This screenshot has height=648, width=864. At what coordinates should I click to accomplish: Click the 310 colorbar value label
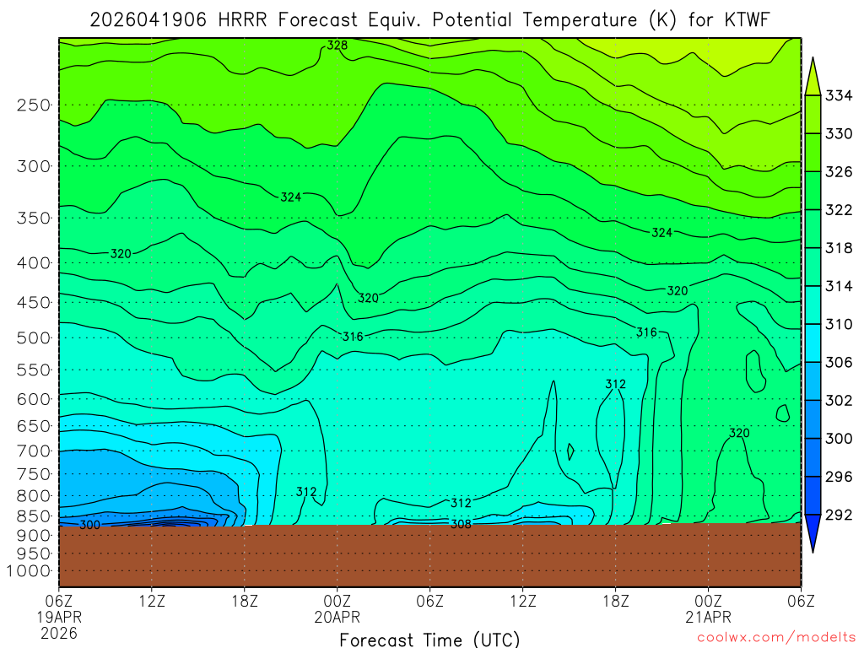(839, 324)
